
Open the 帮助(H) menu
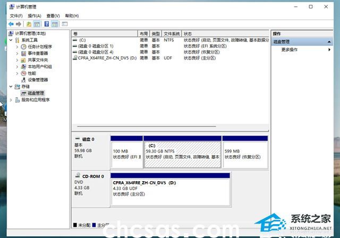pos(72,16)
